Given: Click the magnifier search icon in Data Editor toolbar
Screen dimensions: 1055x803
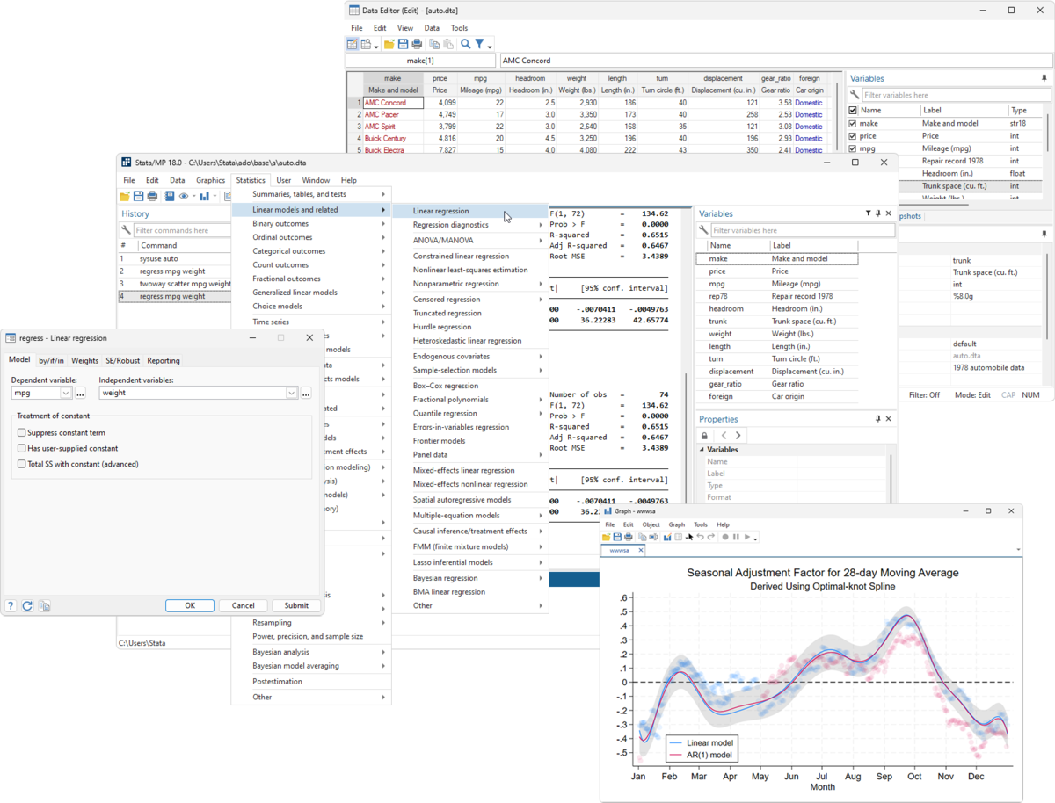Looking at the screenshot, I should click(465, 44).
